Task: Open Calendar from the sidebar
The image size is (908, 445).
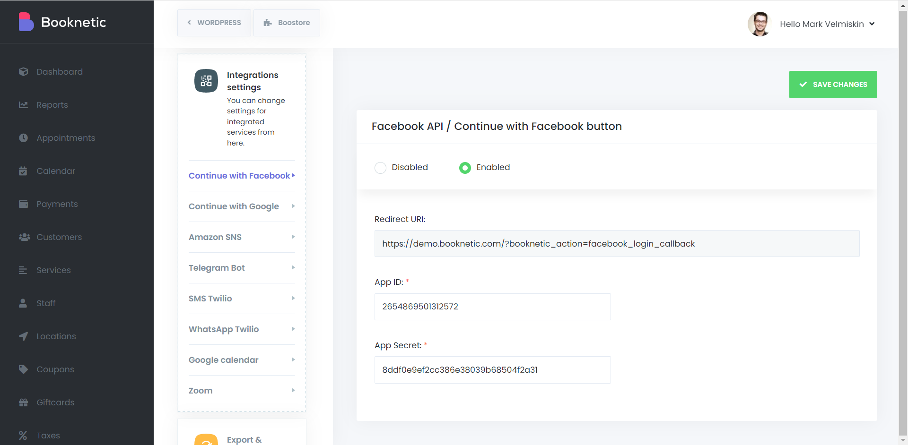Action: [x=56, y=171]
